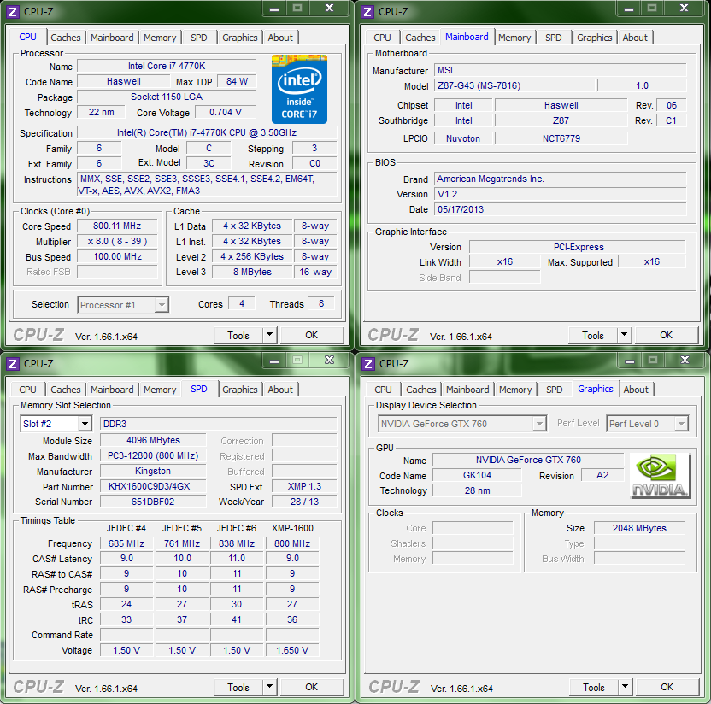The height and width of the screenshot is (704, 711).
Task: Click the American Megatrends Inc. BIOS brand field
Action: click(561, 179)
